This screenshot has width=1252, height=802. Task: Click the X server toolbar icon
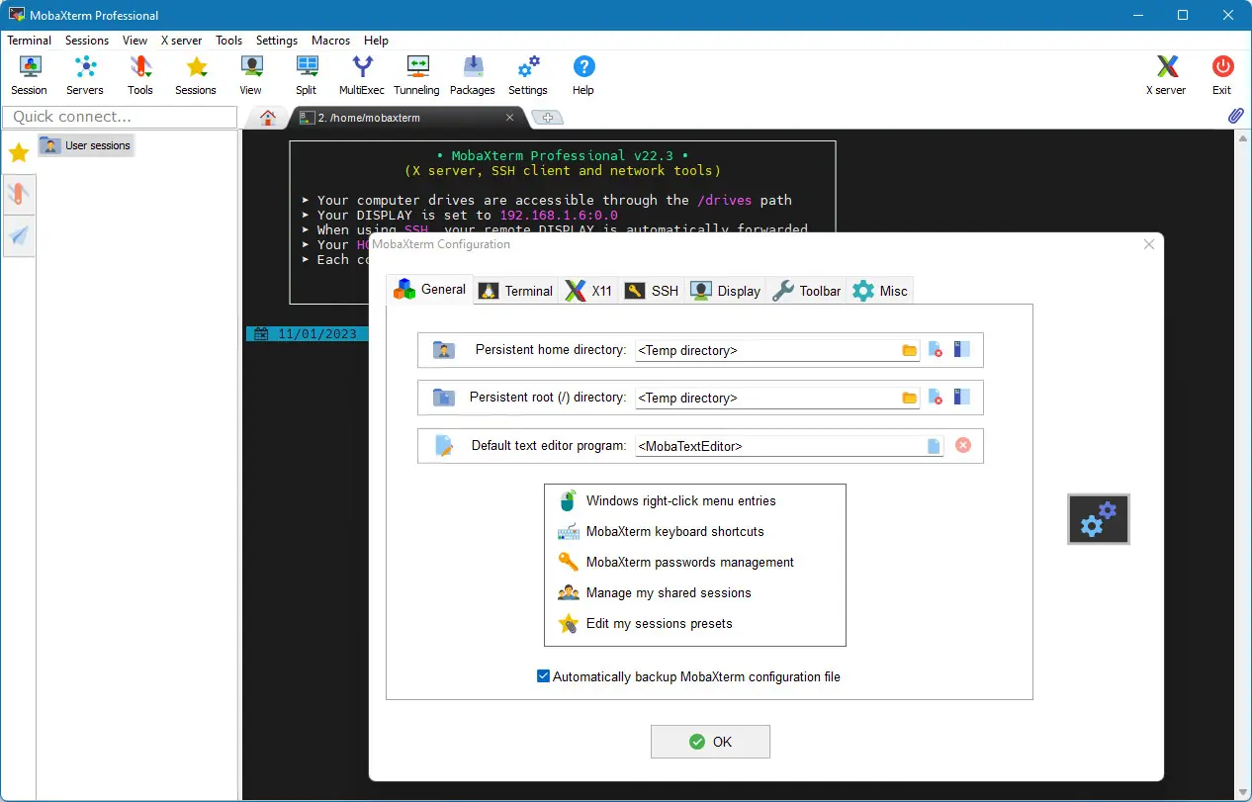1167,75
